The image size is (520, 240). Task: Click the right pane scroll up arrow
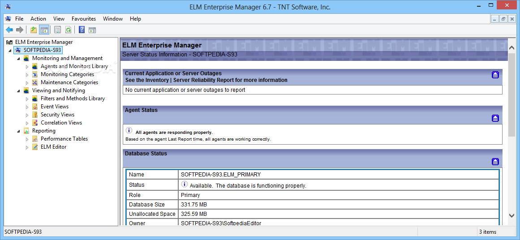pyautogui.click(x=511, y=48)
